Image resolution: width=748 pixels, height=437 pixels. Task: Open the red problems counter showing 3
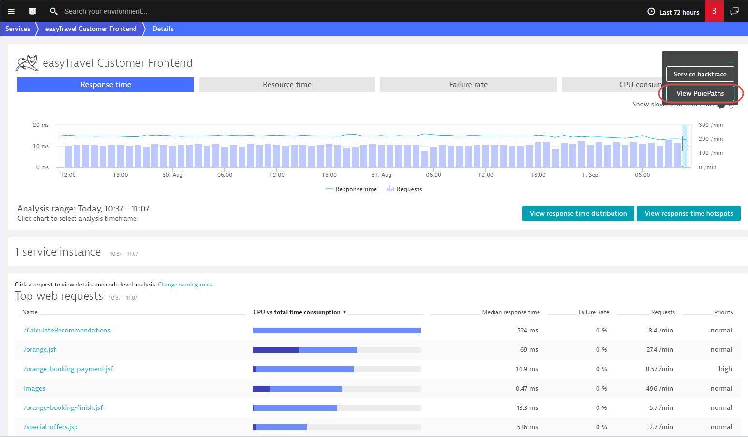tap(714, 11)
